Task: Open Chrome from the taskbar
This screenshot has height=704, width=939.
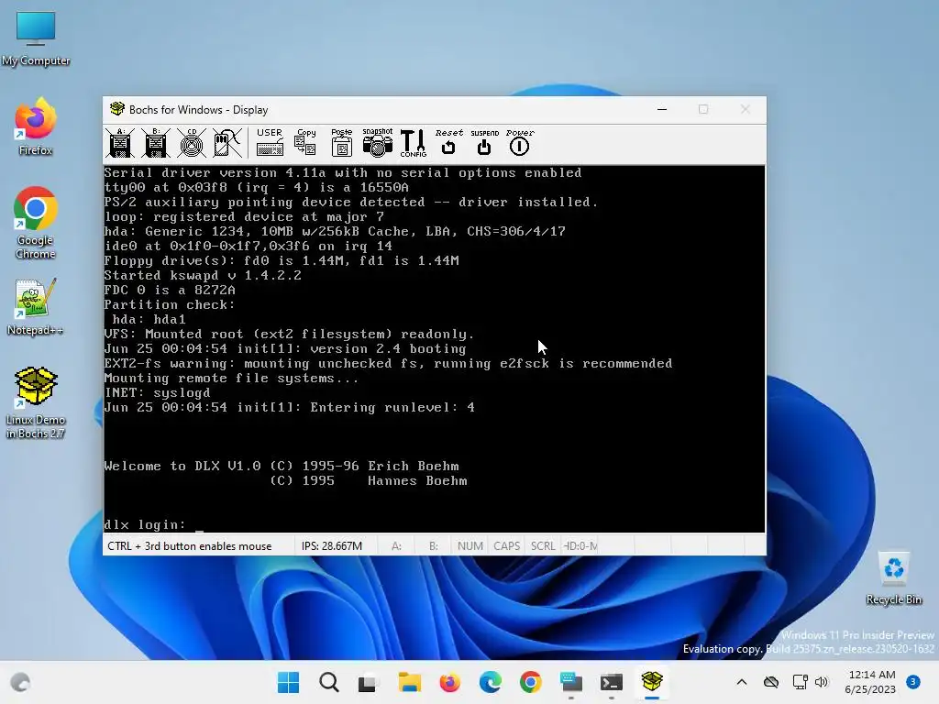Action: 531,682
